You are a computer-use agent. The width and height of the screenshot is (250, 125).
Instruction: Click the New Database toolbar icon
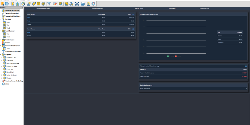tap(2, 4)
